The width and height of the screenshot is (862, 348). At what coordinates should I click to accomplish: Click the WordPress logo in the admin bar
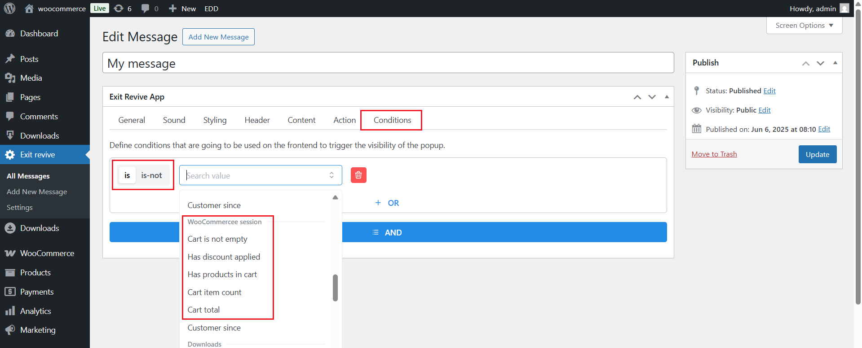coord(9,9)
